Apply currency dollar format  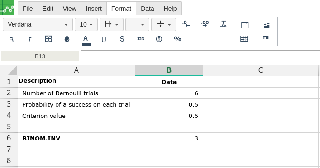(x=159, y=39)
